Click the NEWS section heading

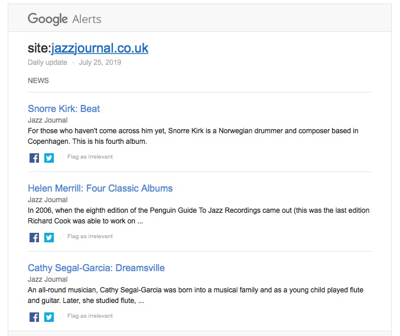38,81
